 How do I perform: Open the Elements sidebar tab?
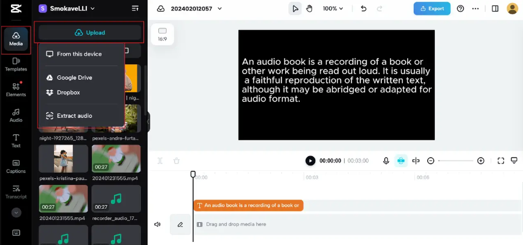point(16,89)
